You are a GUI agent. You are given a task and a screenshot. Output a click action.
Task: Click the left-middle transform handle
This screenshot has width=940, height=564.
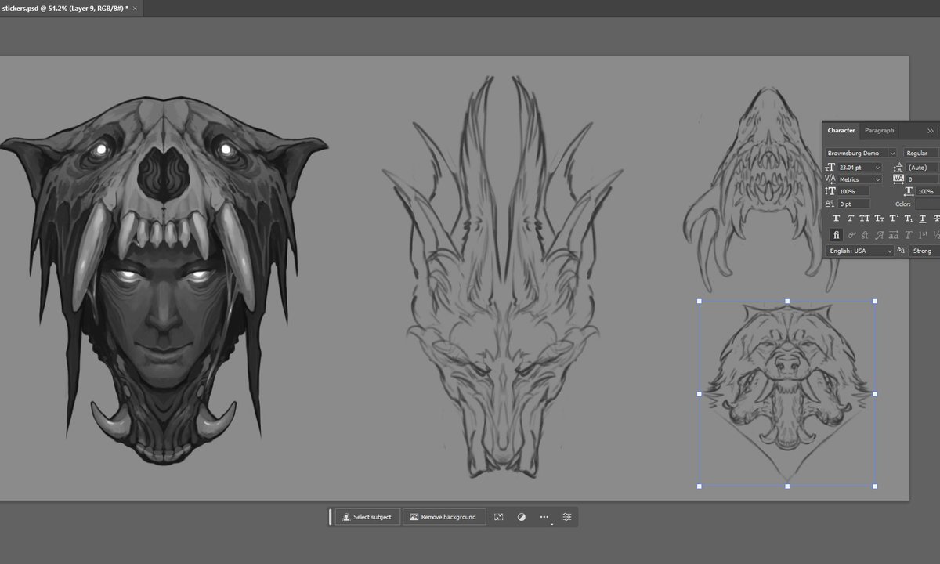tap(700, 394)
